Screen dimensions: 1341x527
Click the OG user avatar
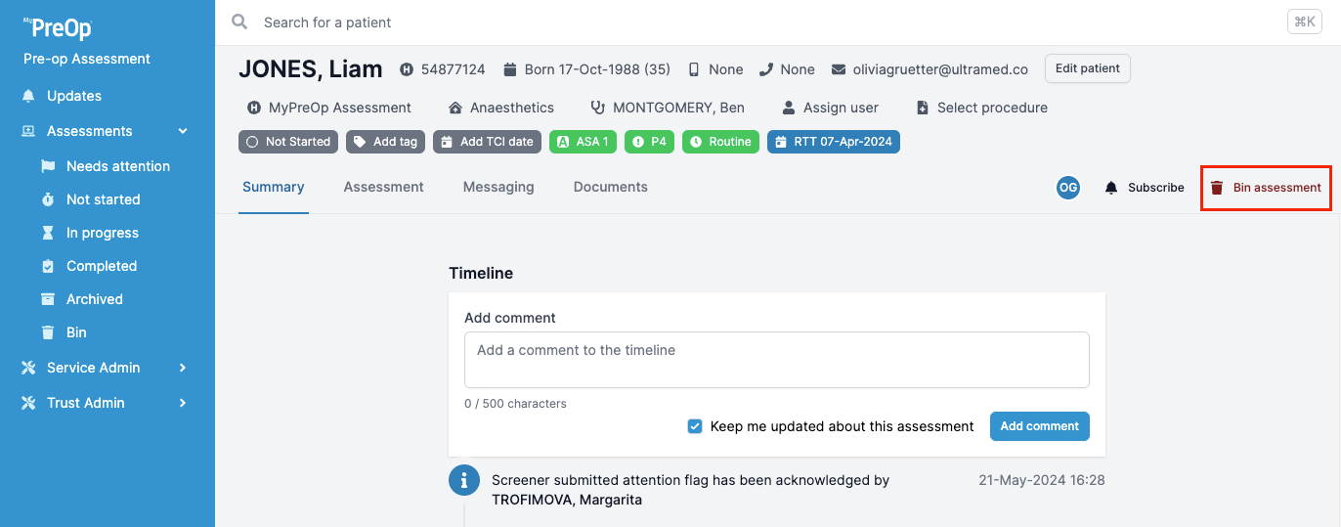(1068, 188)
